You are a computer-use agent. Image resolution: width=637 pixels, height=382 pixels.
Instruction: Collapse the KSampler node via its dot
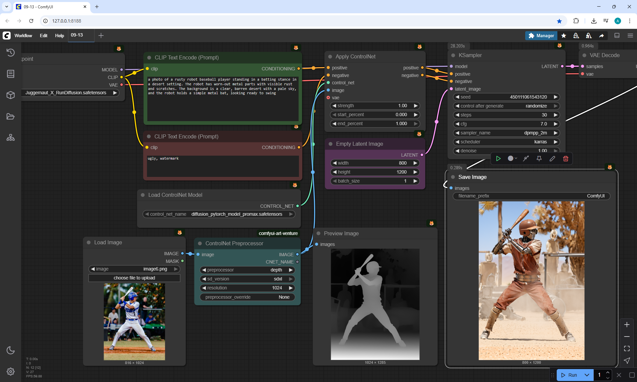click(453, 55)
